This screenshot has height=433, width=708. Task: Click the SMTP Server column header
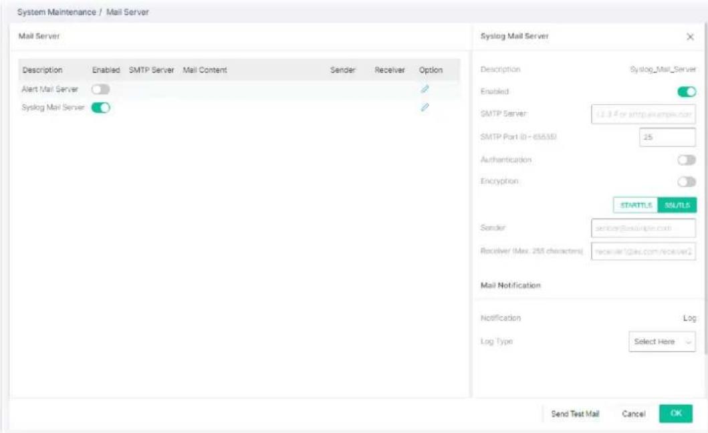tap(151, 70)
